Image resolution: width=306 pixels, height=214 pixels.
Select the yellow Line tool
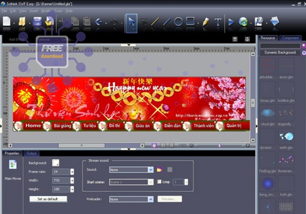click(155, 22)
